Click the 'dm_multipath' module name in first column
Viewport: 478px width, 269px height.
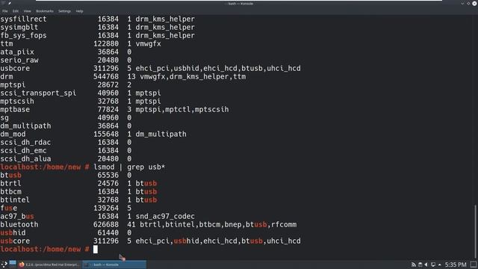click(x=25, y=126)
